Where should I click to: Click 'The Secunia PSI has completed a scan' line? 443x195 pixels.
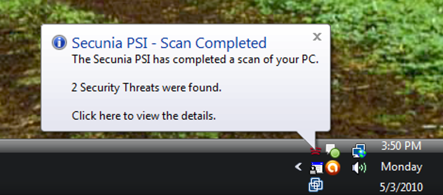pos(195,59)
